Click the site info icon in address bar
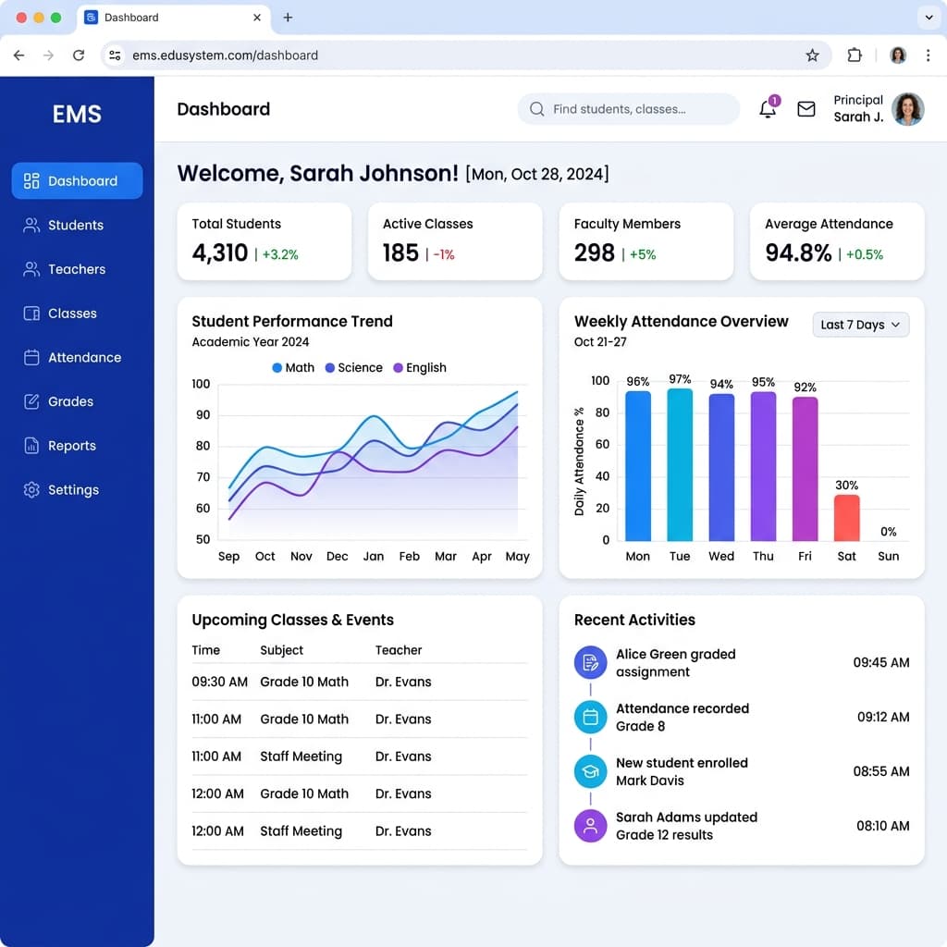 [114, 55]
